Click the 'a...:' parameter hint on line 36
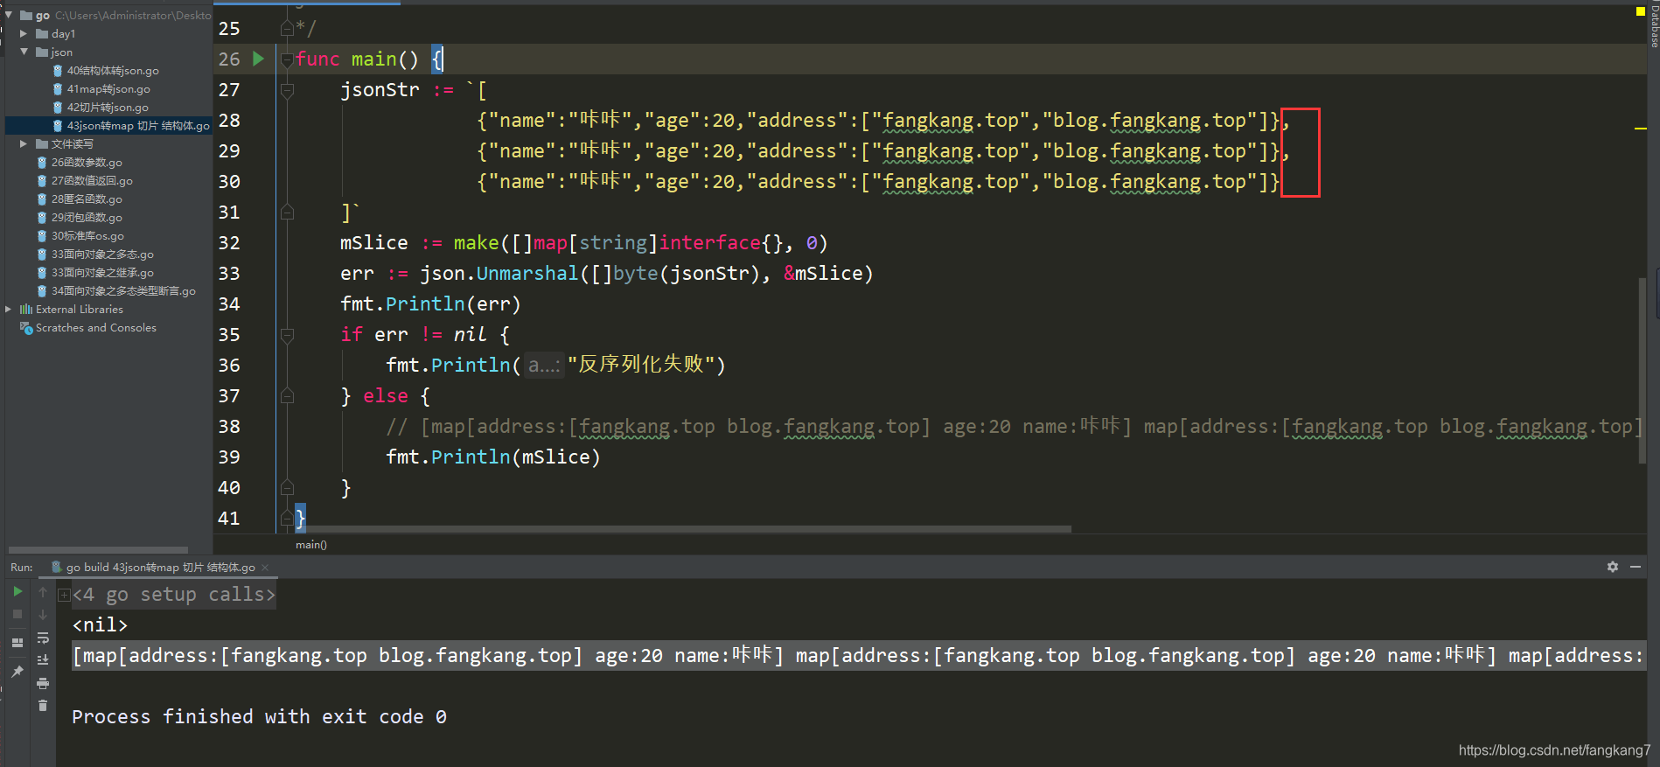Viewport: 1660px width, 767px height. tap(544, 365)
